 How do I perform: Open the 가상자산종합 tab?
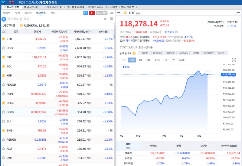tap(12, 7)
